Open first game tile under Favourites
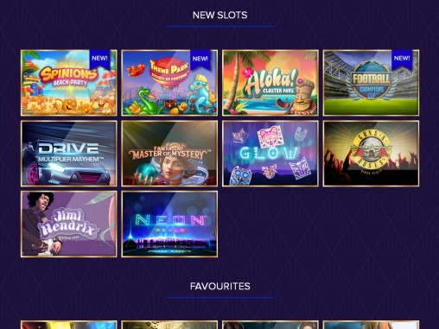The width and height of the screenshot is (439, 329). tap(69, 325)
